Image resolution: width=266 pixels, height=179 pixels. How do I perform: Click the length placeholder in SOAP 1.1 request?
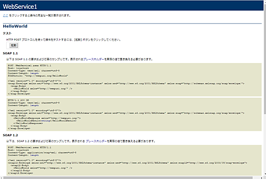click(x=34, y=73)
